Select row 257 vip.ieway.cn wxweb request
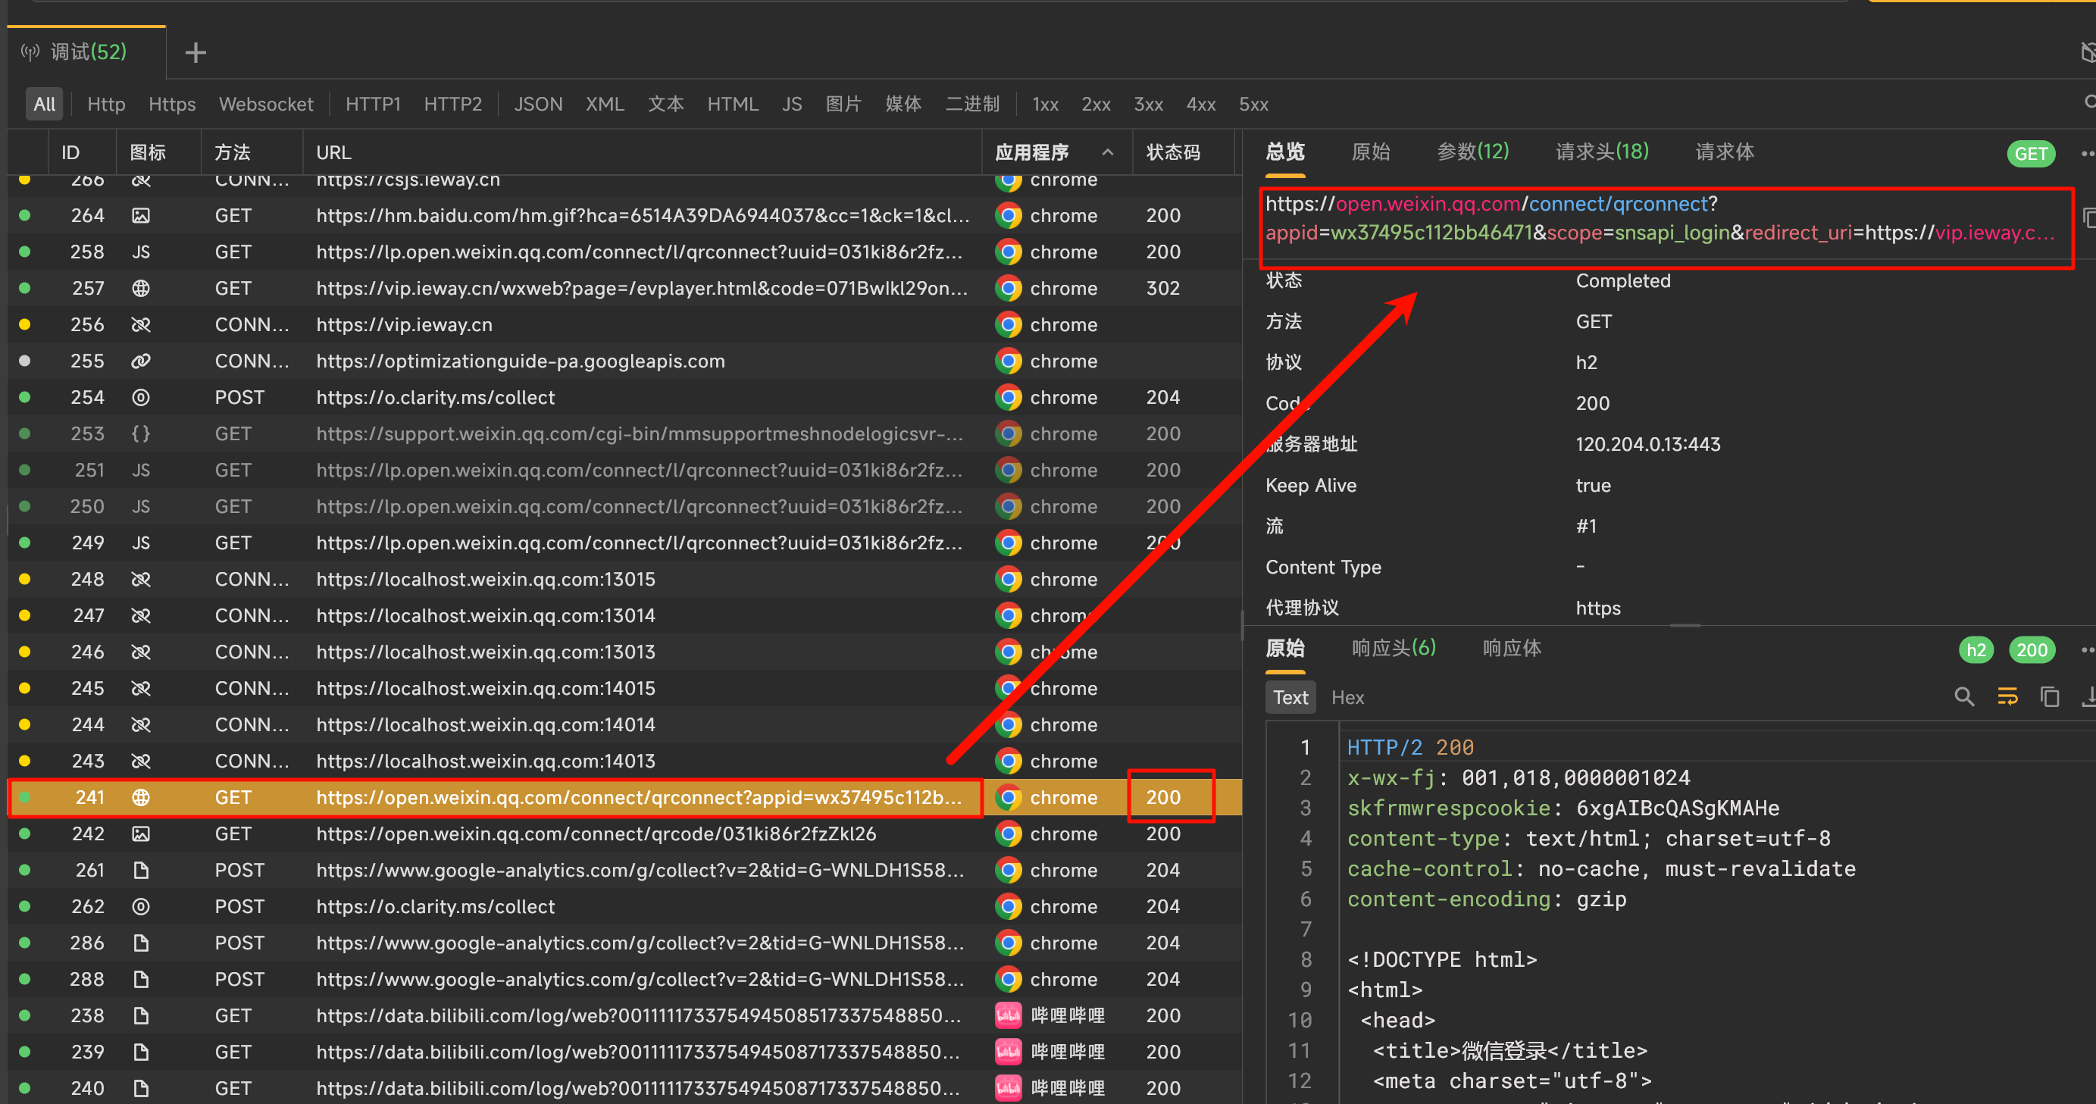The height and width of the screenshot is (1104, 2096). pyautogui.click(x=624, y=288)
